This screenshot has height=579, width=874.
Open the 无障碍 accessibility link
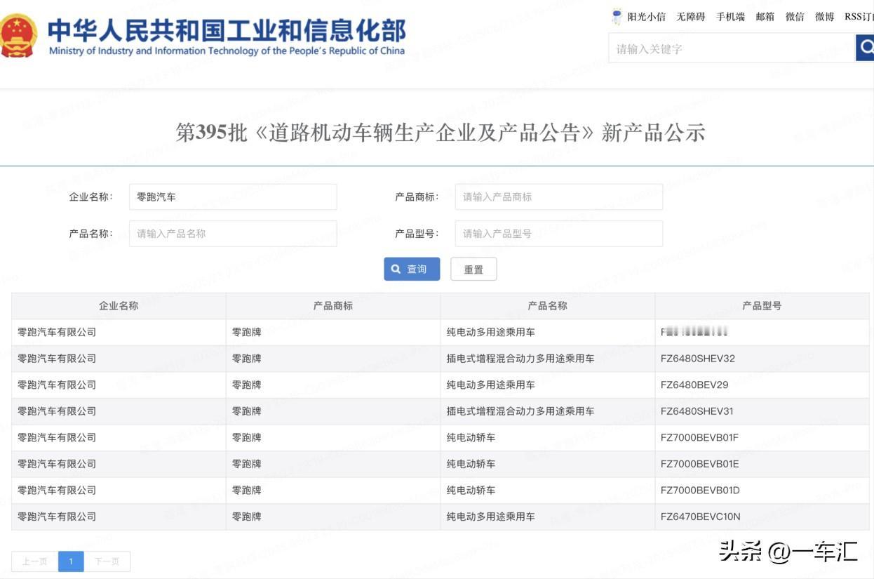point(691,17)
